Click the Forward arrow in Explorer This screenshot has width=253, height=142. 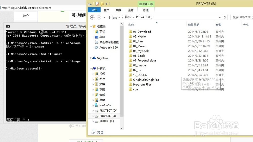point(99,17)
